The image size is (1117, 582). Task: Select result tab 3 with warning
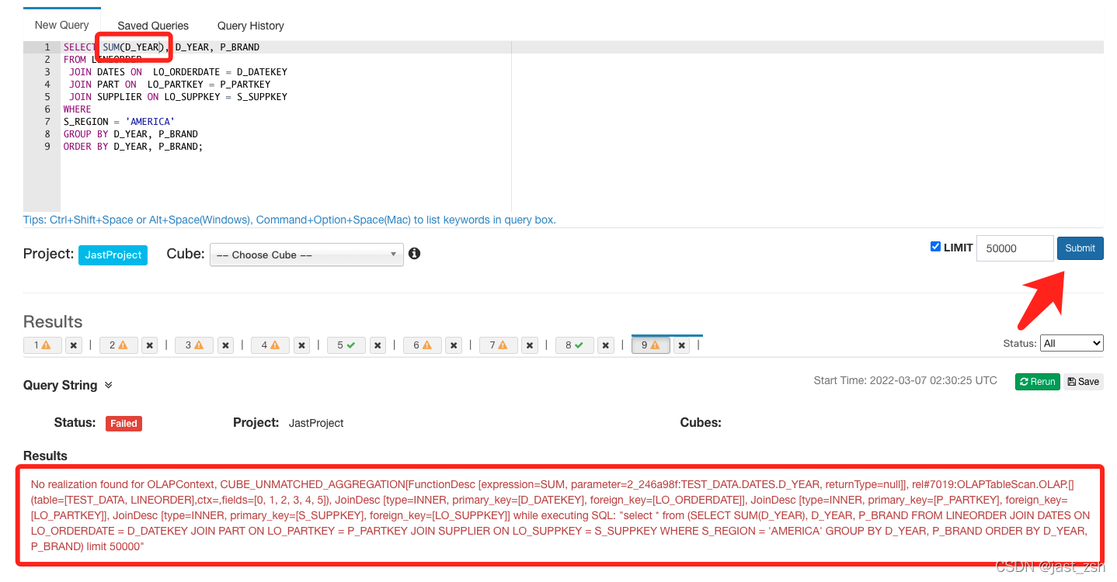(194, 345)
